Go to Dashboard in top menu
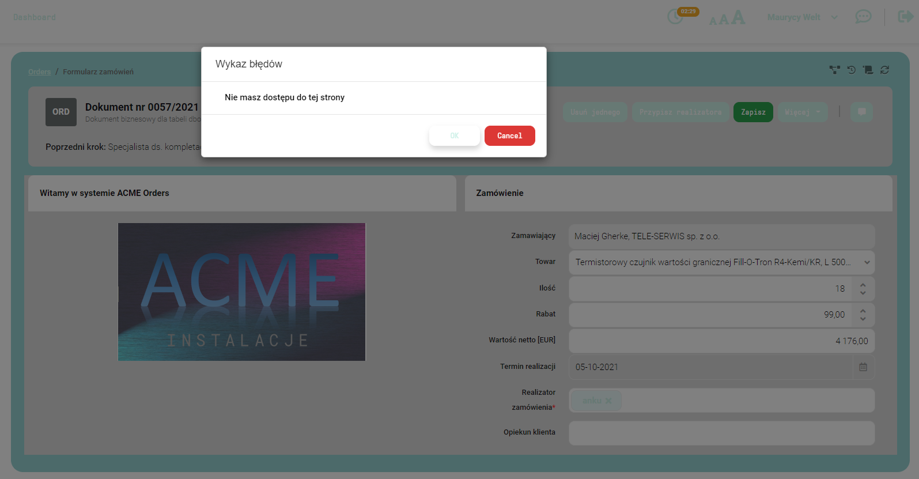 (x=35, y=17)
